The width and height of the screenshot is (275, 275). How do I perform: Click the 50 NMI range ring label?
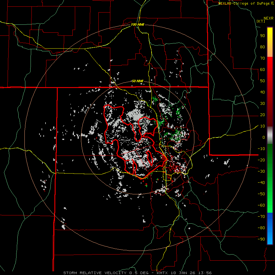(x=137, y=81)
